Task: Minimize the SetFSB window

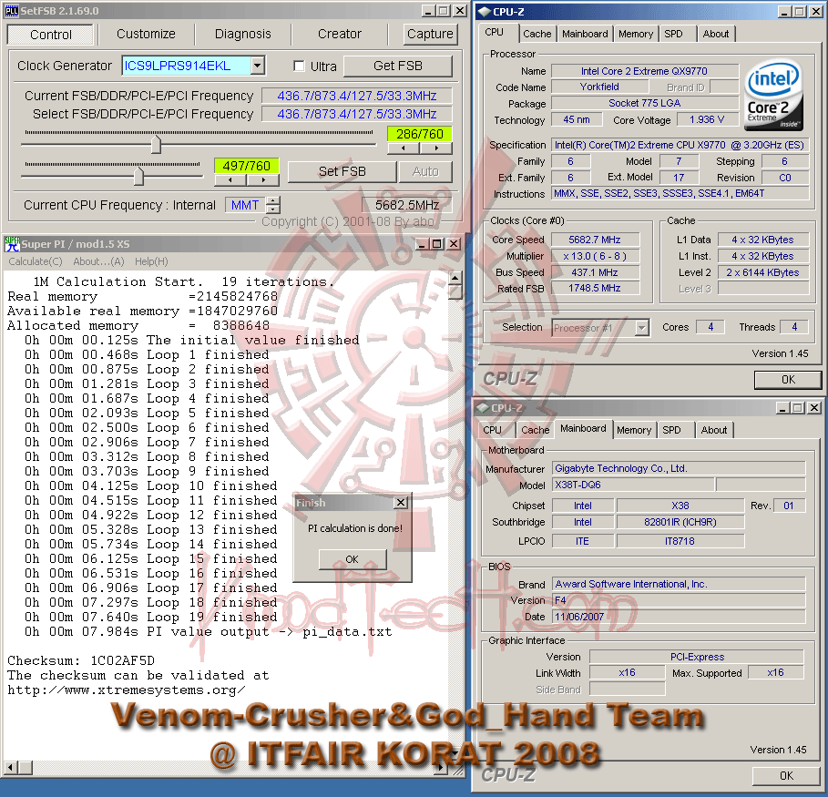Action: pyautogui.click(x=429, y=11)
